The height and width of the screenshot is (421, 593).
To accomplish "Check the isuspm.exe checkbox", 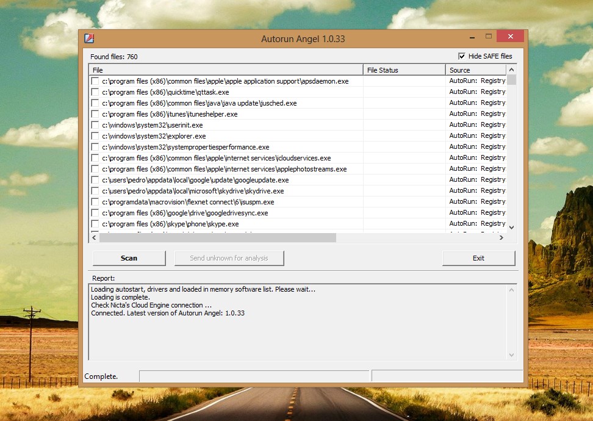I will tap(95, 201).
